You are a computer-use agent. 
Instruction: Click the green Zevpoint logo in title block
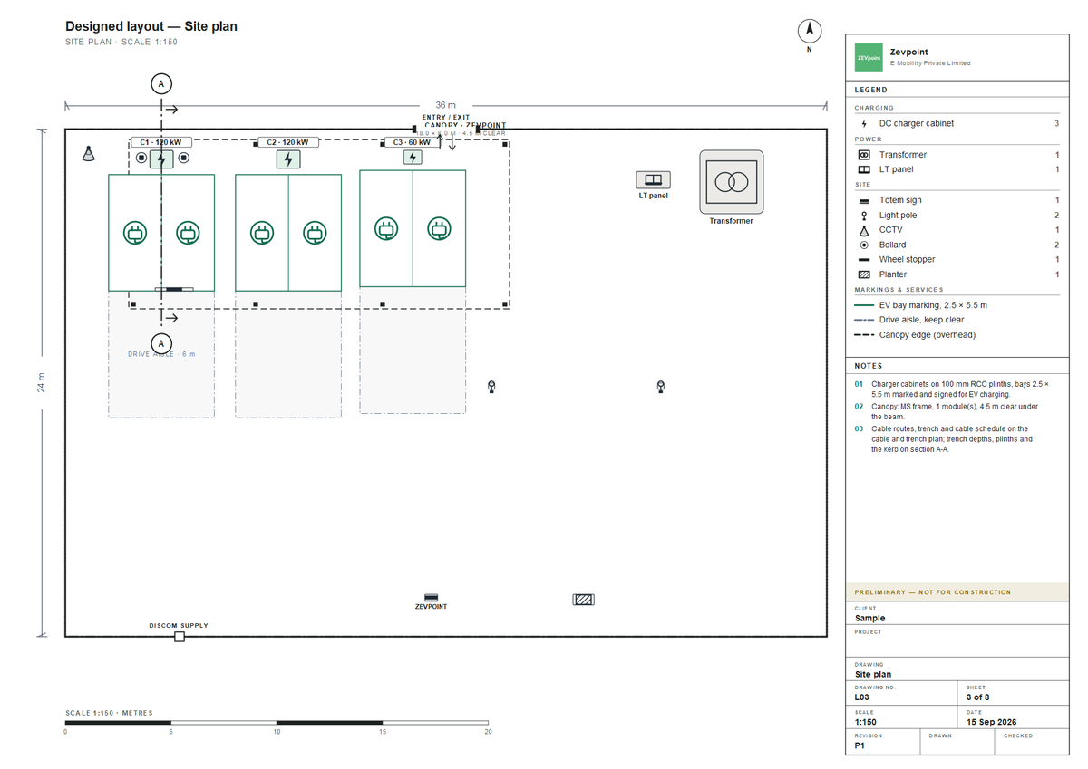[869, 57]
